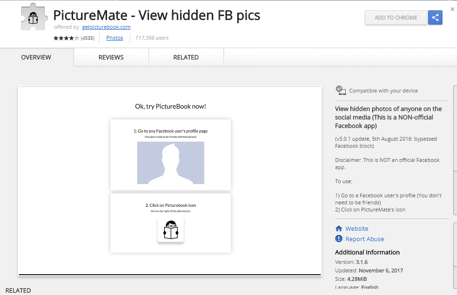The height and width of the screenshot is (295, 457).
Task: Click the compatibility checkmark icon
Action: [340, 90]
